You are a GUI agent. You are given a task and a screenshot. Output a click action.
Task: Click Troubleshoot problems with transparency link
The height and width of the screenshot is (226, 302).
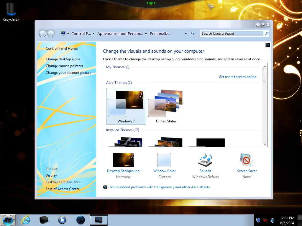(x=159, y=187)
